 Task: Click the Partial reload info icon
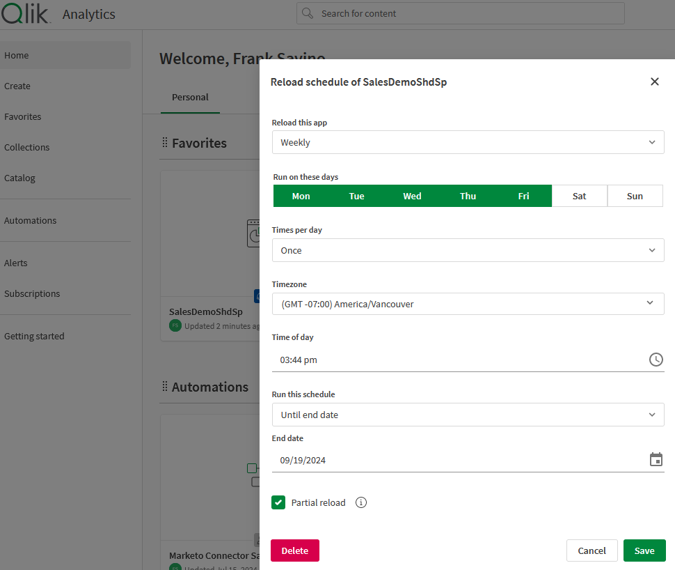361,502
